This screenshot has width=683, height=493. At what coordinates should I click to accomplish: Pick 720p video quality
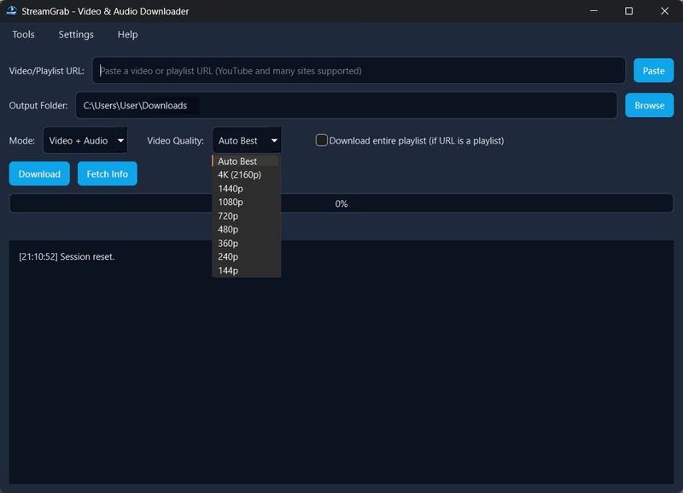click(246, 216)
